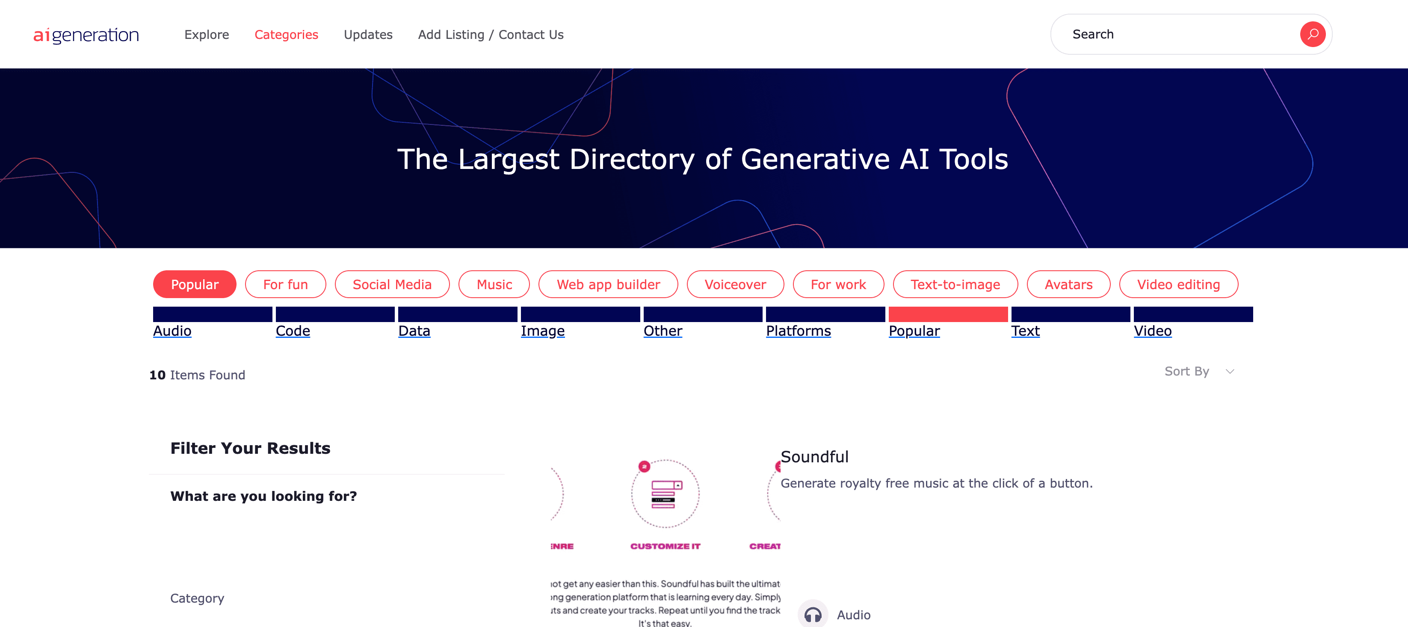Click the hero directory headline text
Image resolution: width=1408 pixels, height=627 pixels.
coord(702,159)
